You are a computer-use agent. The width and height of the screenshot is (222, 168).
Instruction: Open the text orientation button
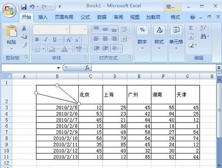[116, 49]
